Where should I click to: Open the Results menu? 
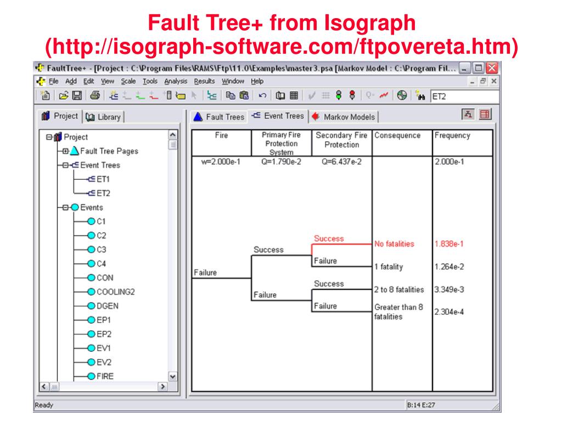[x=204, y=81]
